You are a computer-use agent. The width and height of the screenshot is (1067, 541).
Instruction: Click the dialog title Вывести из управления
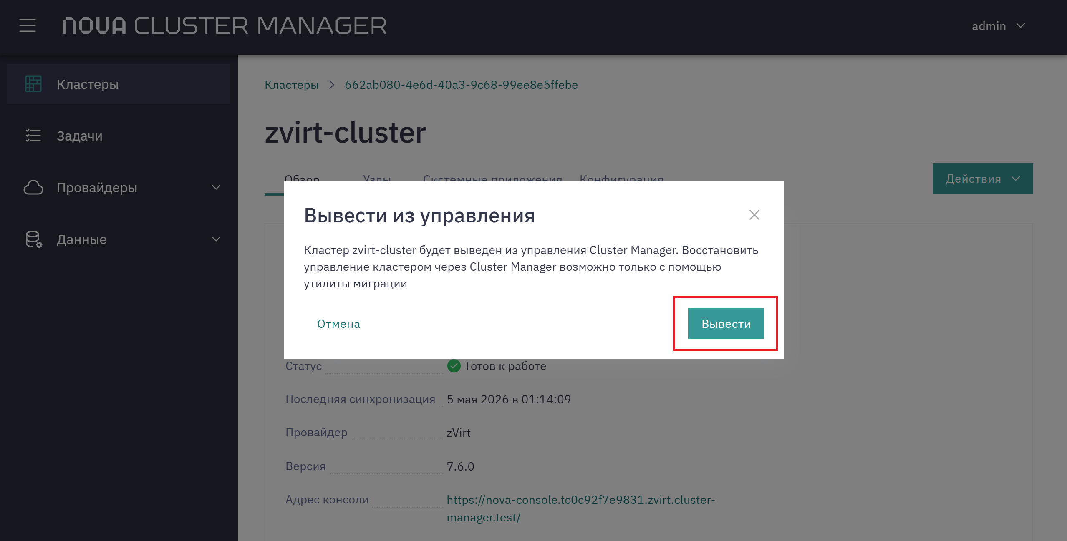coord(419,216)
